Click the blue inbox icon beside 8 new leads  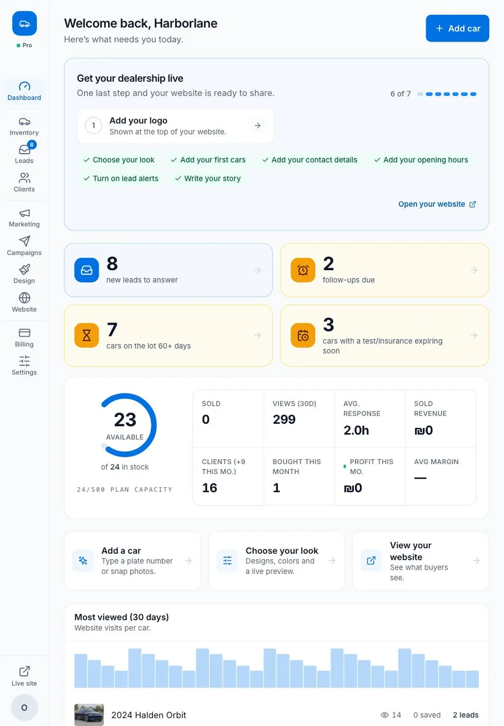click(87, 270)
